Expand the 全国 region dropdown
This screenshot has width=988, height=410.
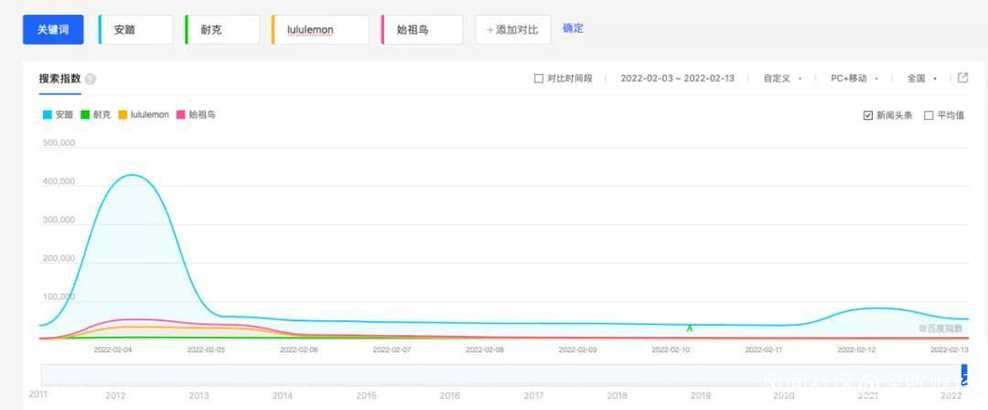[x=921, y=78]
